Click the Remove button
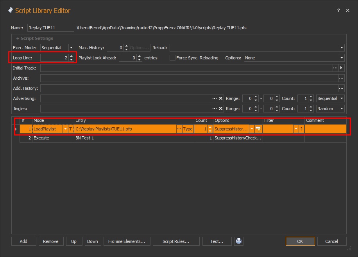Image resolution: width=358 pixels, height=257 pixels. 51,241
